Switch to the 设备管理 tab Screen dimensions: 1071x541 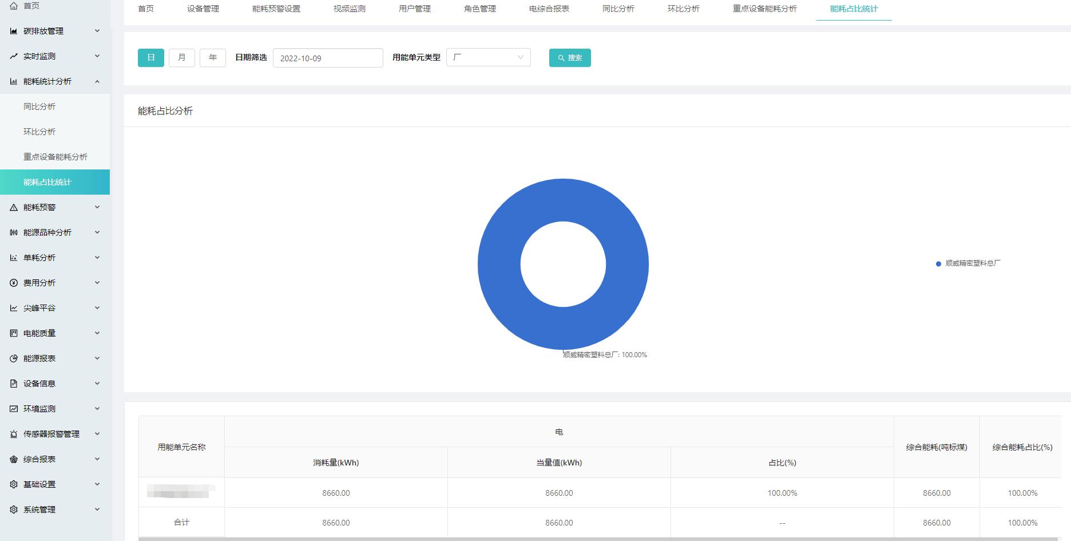pos(203,9)
